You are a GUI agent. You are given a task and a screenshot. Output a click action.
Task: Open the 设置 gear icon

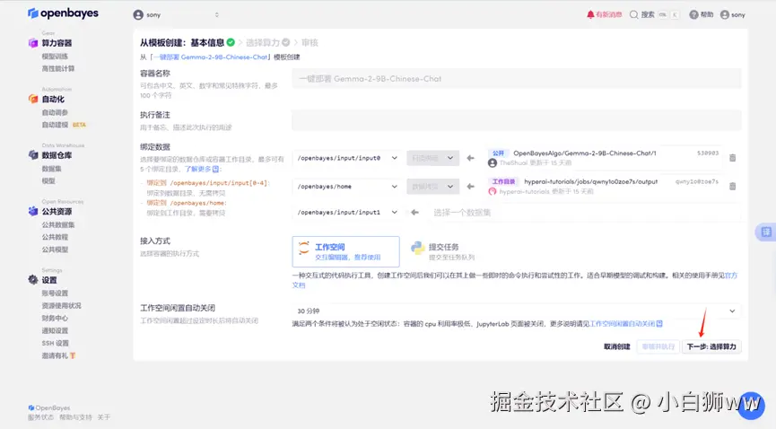coord(33,280)
